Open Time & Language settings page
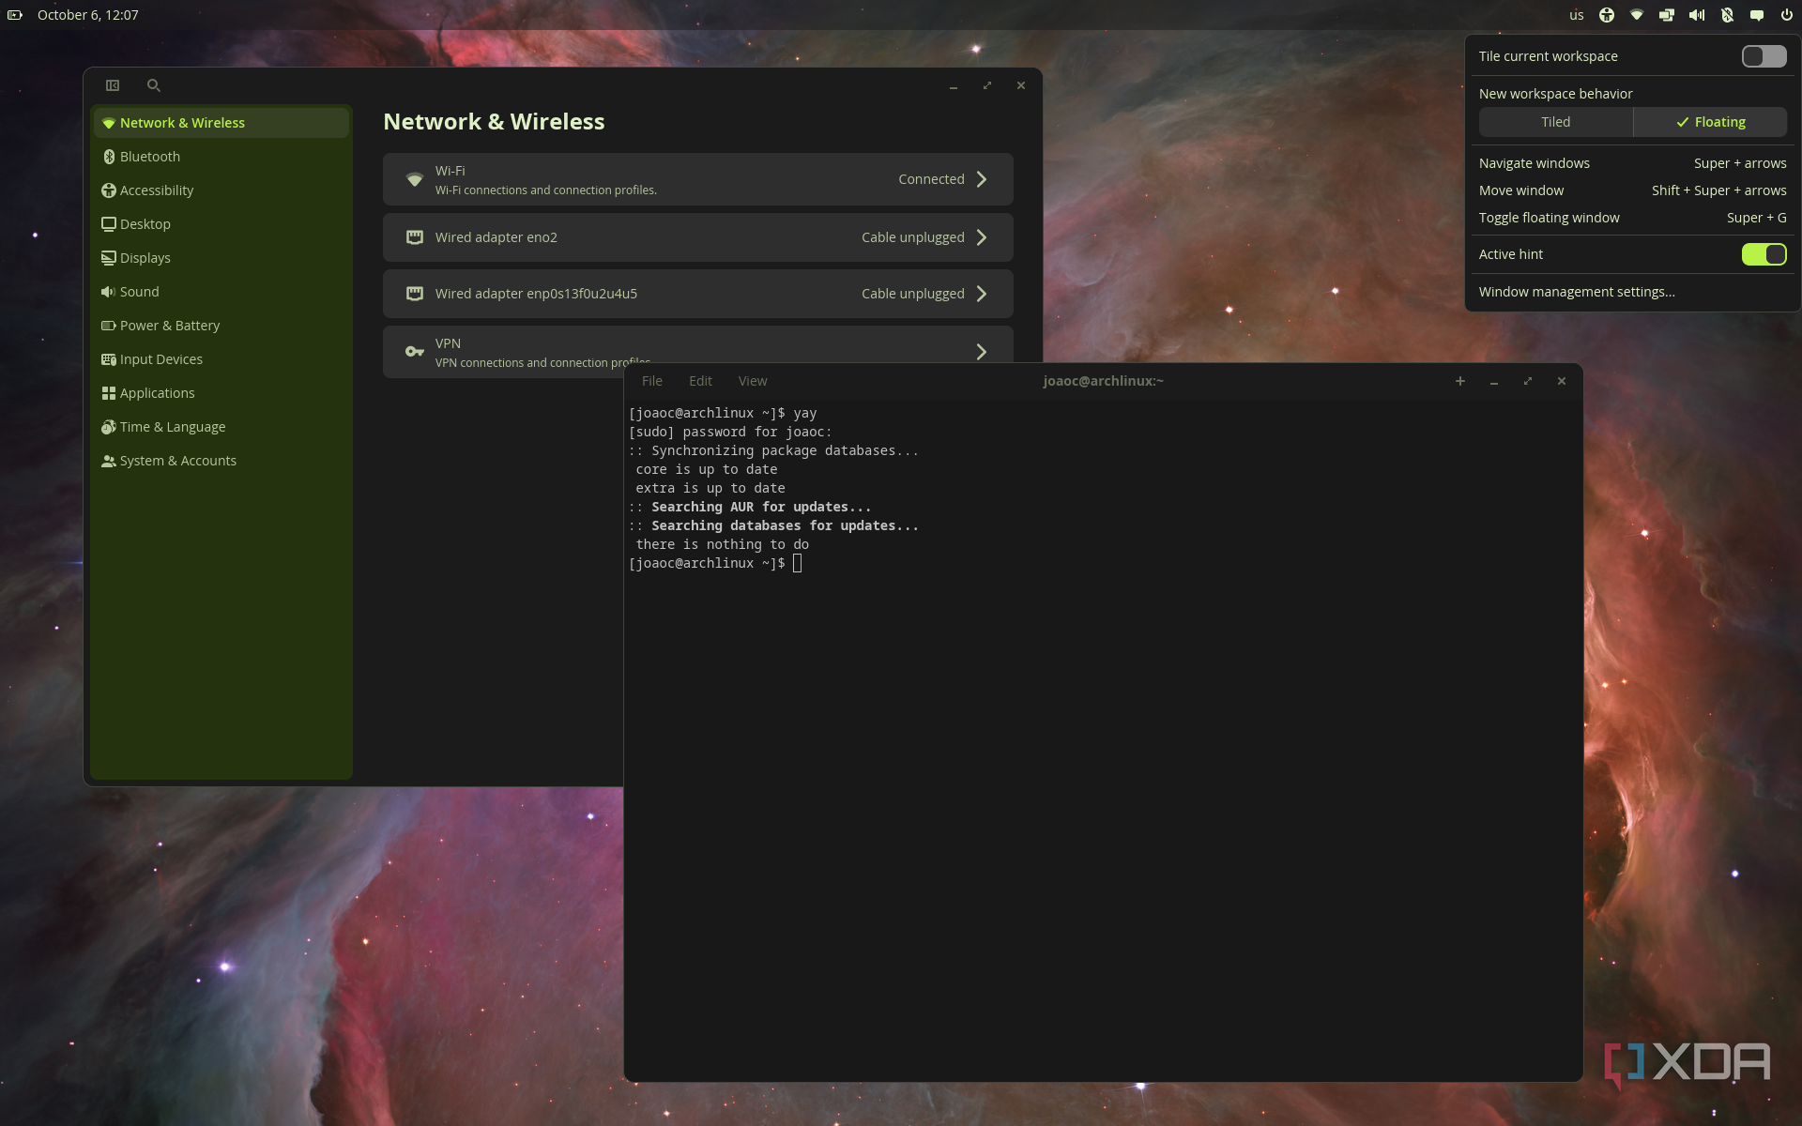The width and height of the screenshot is (1802, 1126). (x=221, y=427)
